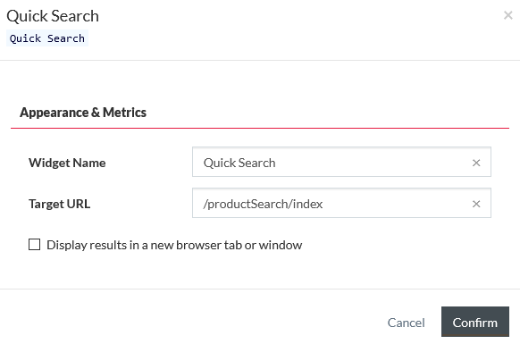Focus the Widget Name input field

(341, 162)
